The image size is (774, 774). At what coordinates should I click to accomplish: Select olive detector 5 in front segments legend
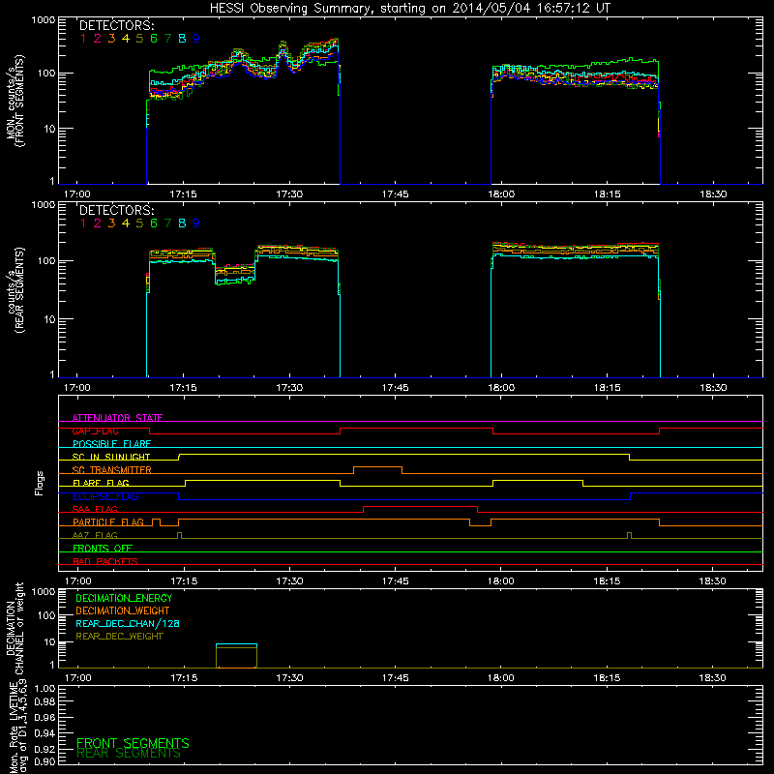coord(139,39)
